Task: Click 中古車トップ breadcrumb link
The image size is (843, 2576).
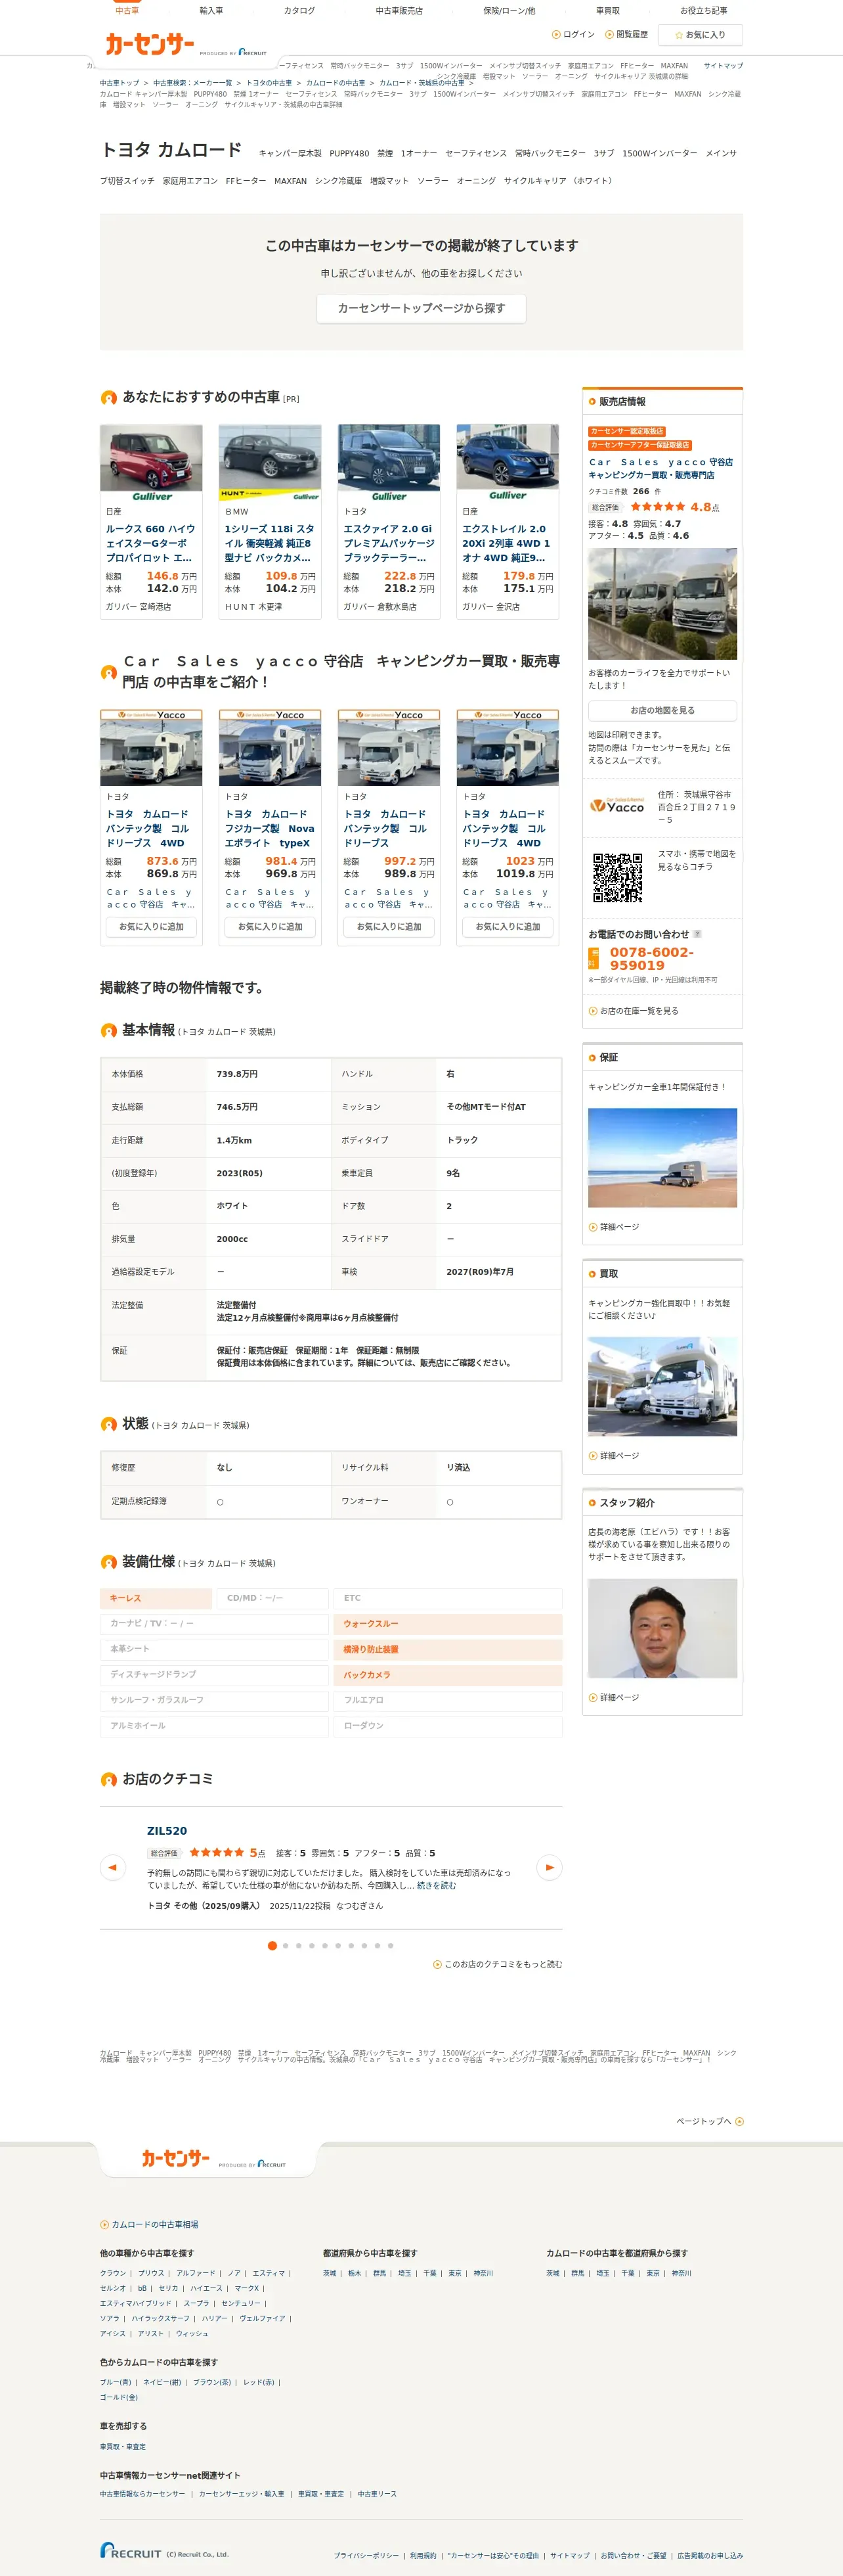Action: [x=120, y=83]
